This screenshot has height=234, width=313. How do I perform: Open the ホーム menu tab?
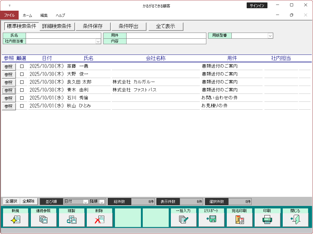(28, 15)
